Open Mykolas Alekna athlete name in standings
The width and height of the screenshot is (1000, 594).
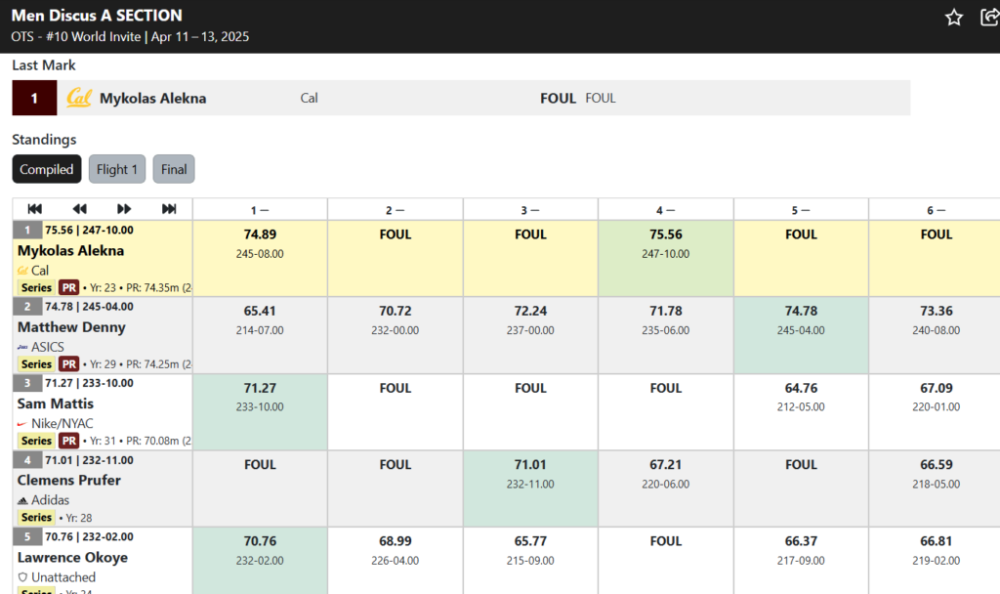[x=70, y=251]
